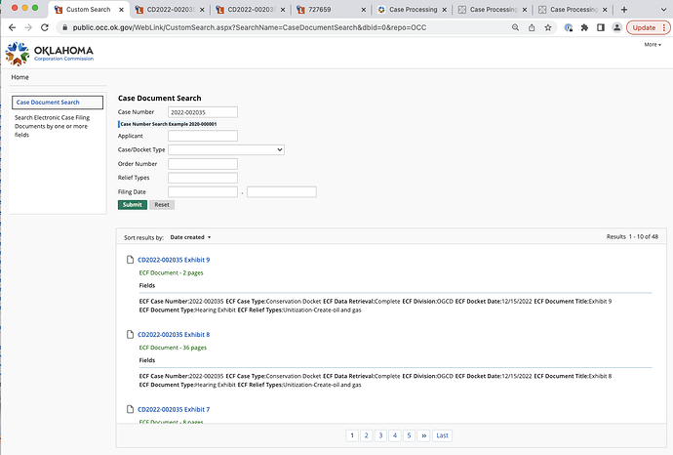This screenshot has width=673, height=455.
Task: Close the Custom Search tab
Action: 122,10
